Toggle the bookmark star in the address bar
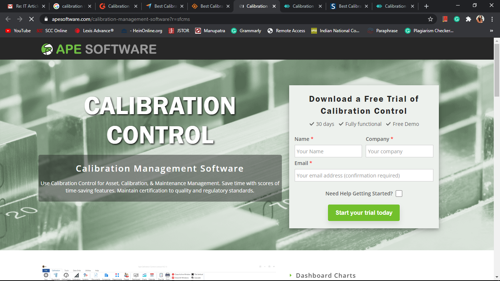Screen dimensions: 500x281 431,19
